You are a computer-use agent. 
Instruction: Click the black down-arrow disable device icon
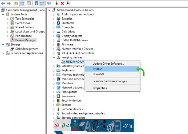point(68,3)
